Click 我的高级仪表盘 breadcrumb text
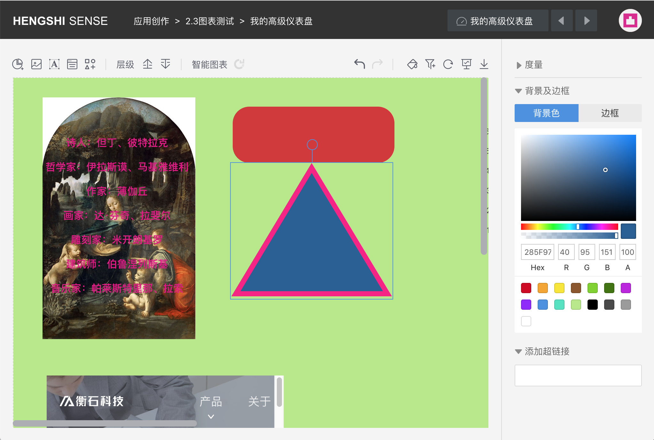Viewport: 654px width, 440px height. pos(281,21)
